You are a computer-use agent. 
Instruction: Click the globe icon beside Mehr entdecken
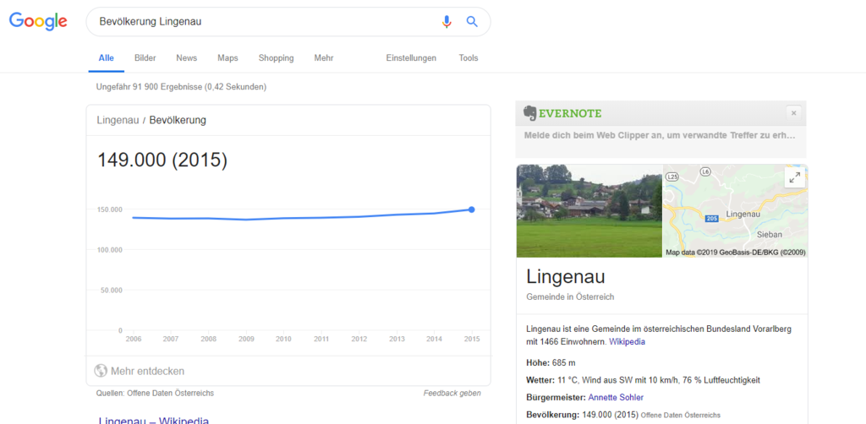click(x=101, y=371)
